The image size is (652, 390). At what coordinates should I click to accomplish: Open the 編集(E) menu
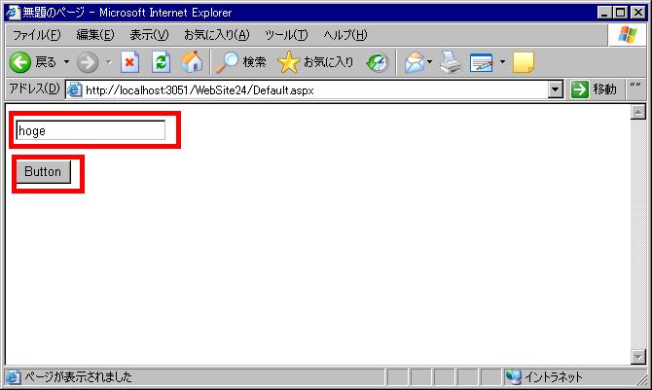point(95,35)
